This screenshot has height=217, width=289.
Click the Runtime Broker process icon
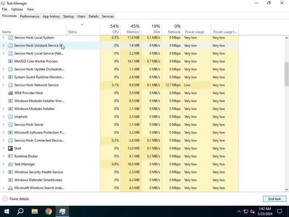[x=10, y=156]
